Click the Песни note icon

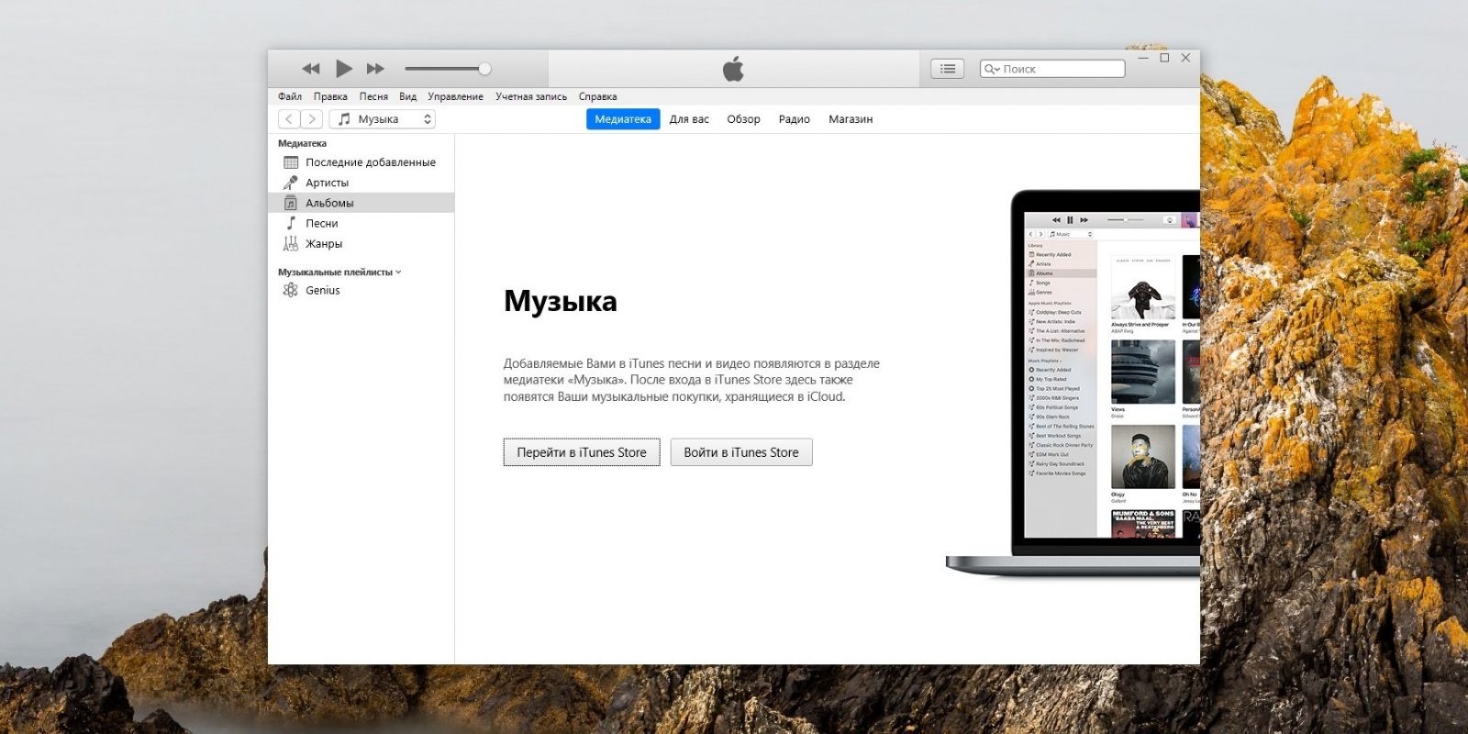tap(291, 223)
